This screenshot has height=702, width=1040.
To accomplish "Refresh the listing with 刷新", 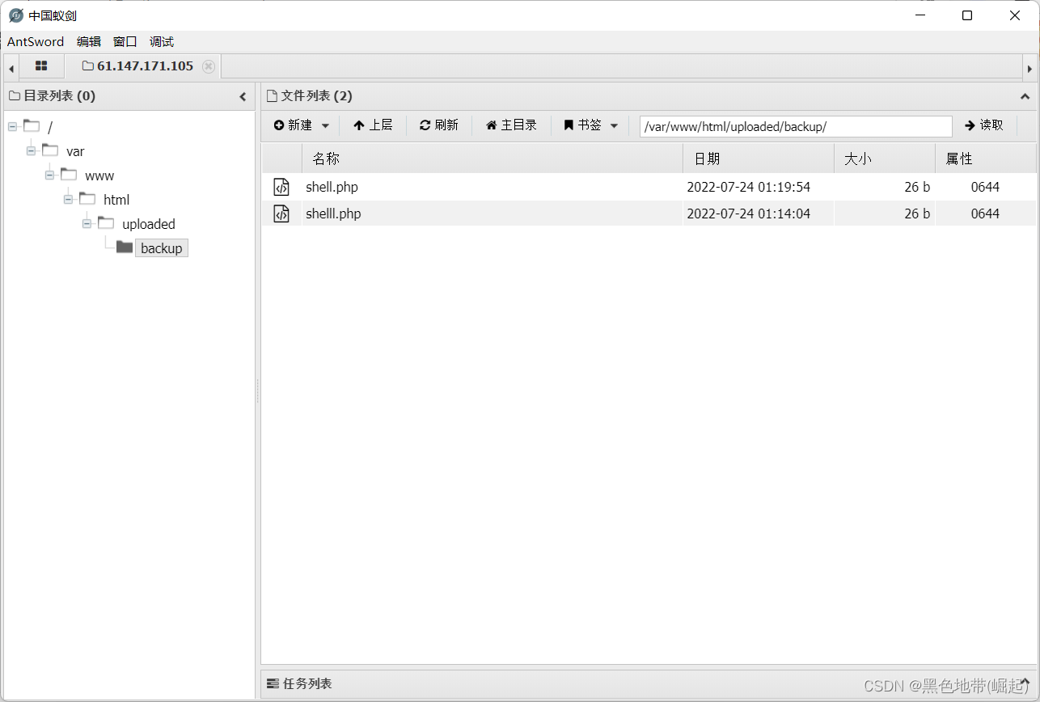I will pos(438,125).
